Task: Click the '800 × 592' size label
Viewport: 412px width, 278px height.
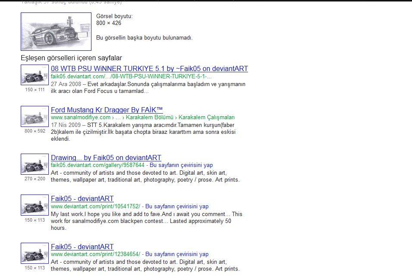Action: click(x=35, y=131)
